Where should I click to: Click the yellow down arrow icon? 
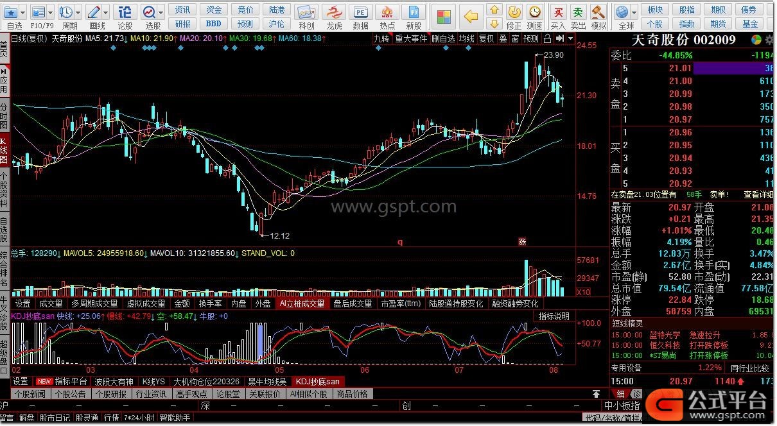(x=494, y=24)
